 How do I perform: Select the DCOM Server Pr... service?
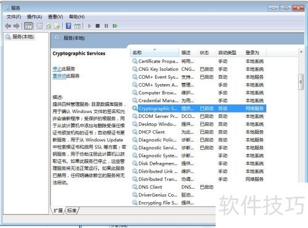(198, 116)
